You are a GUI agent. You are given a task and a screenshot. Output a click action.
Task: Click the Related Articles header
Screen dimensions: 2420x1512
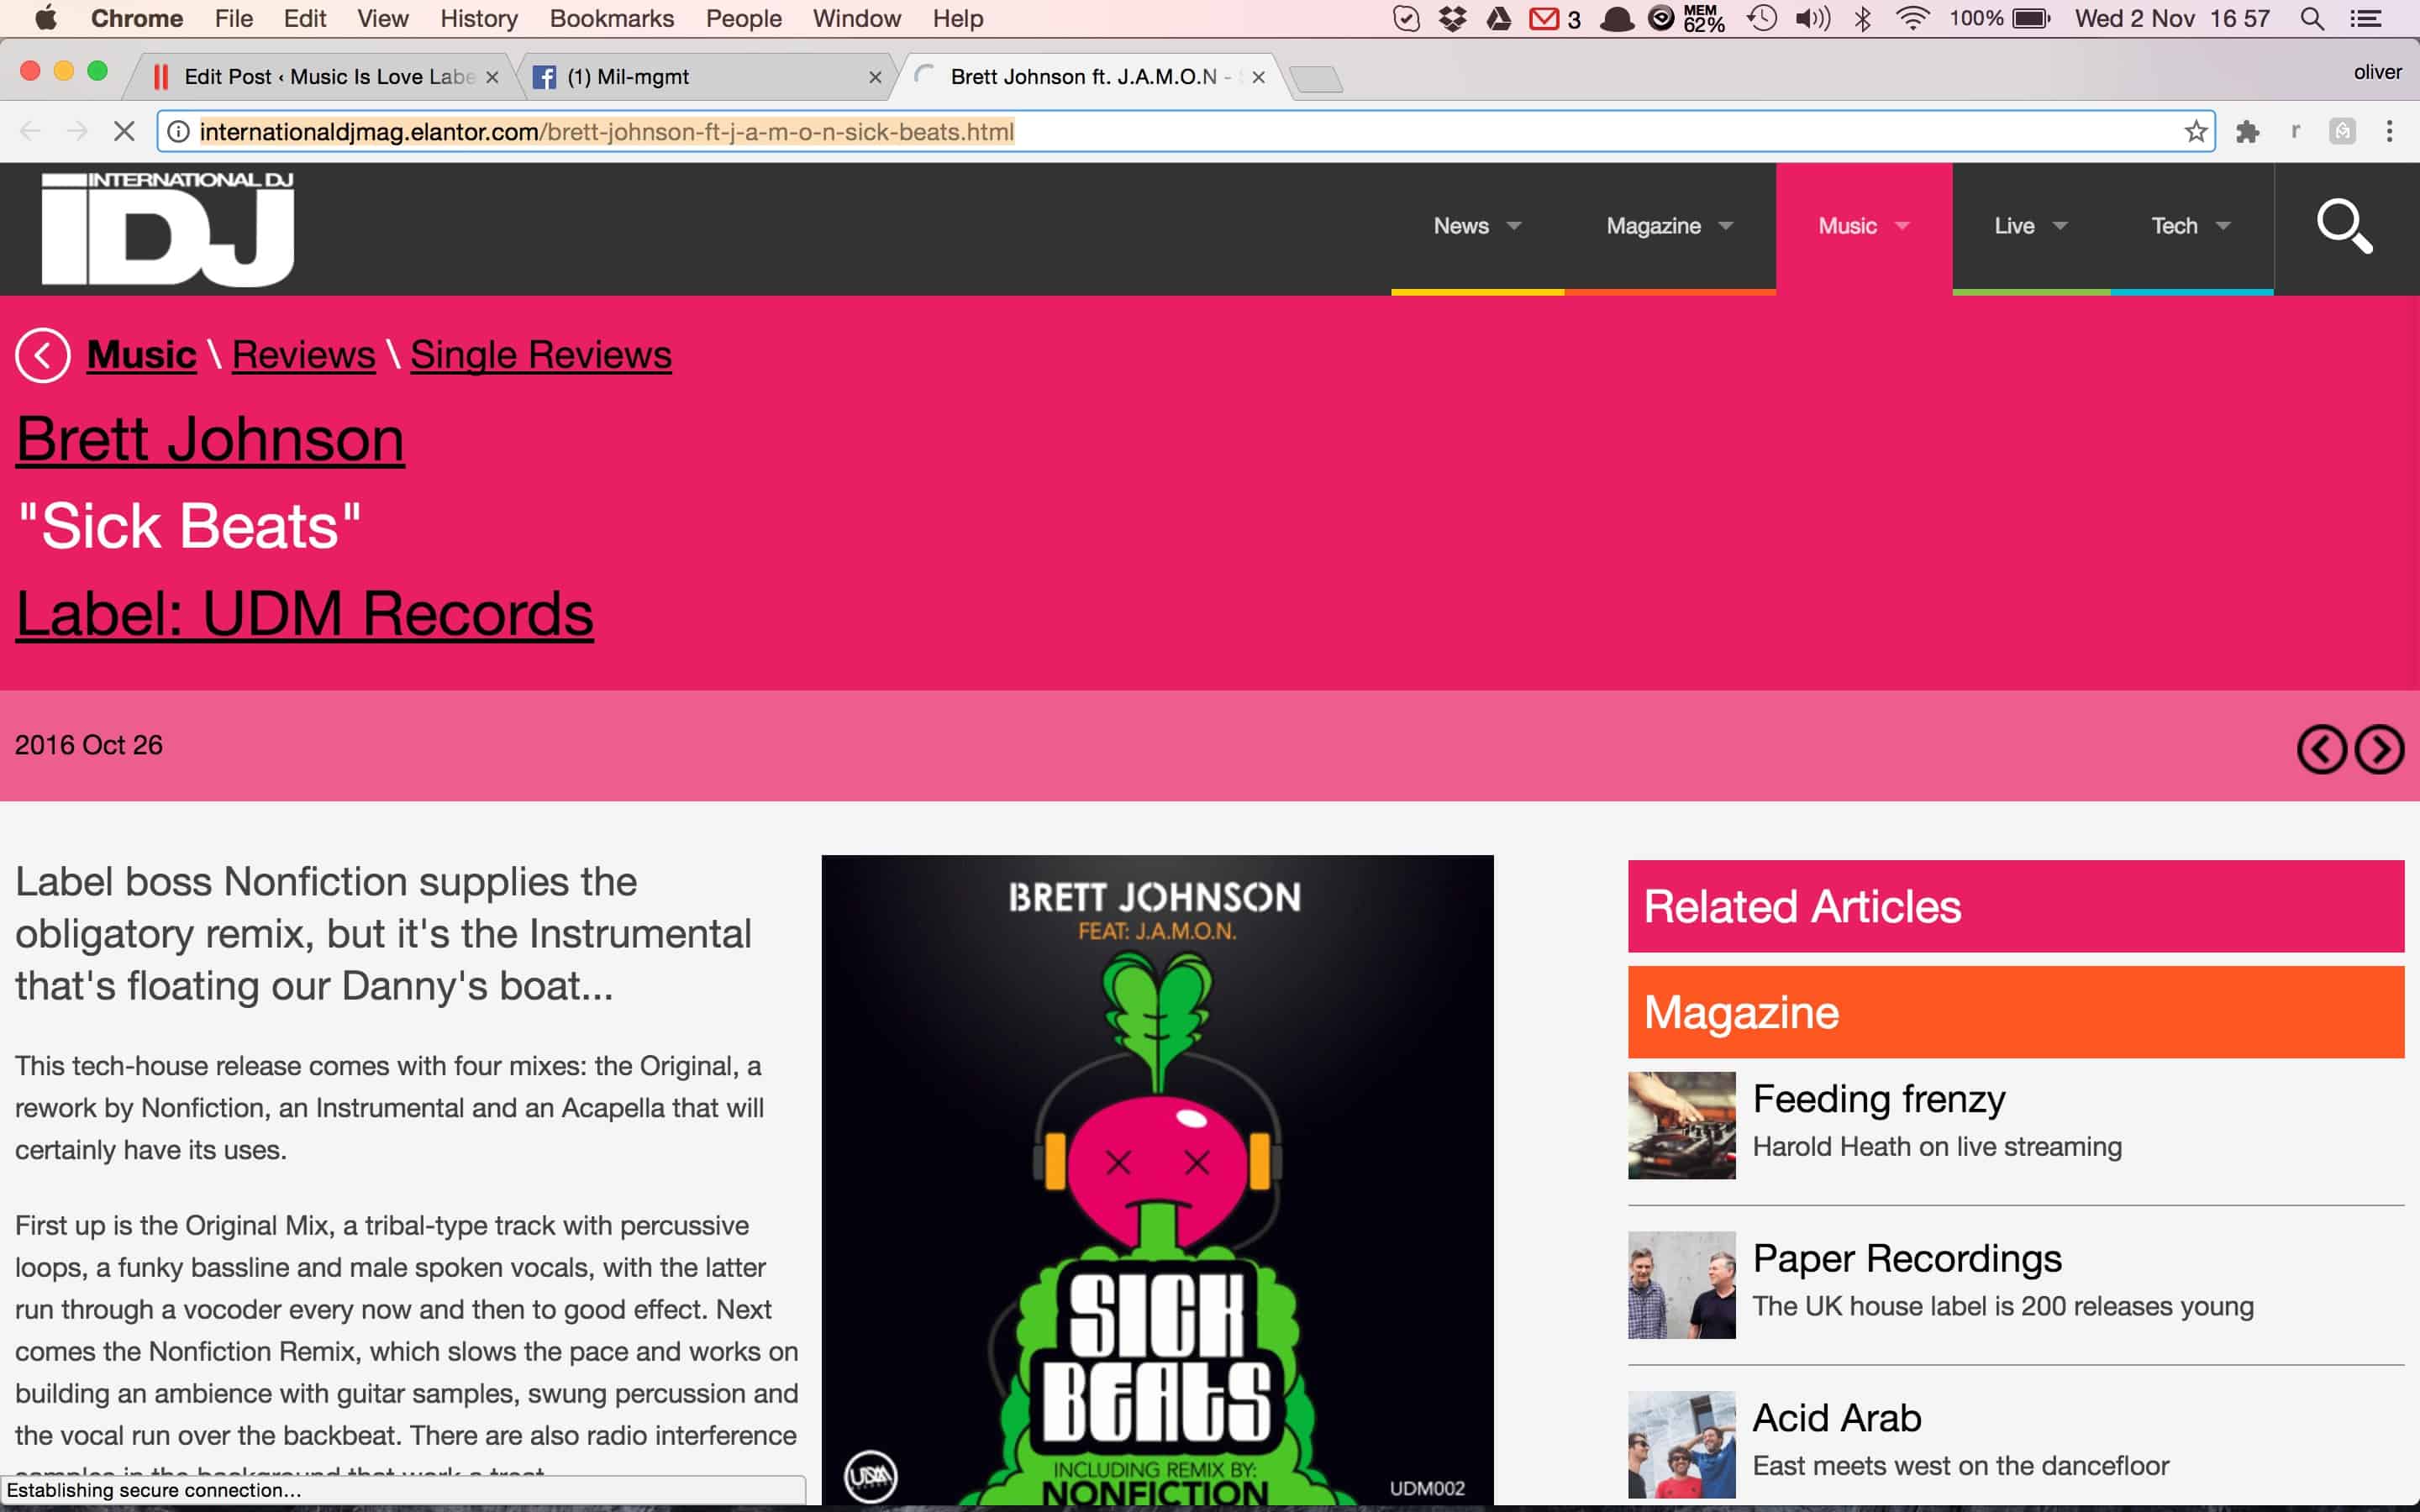[2016, 906]
